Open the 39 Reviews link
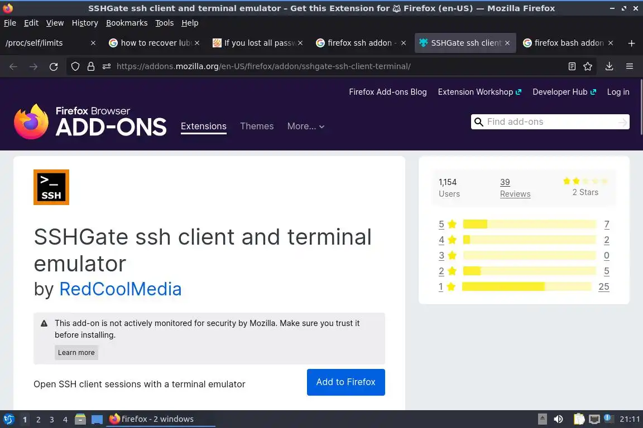This screenshot has height=428, width=643. 515,188
